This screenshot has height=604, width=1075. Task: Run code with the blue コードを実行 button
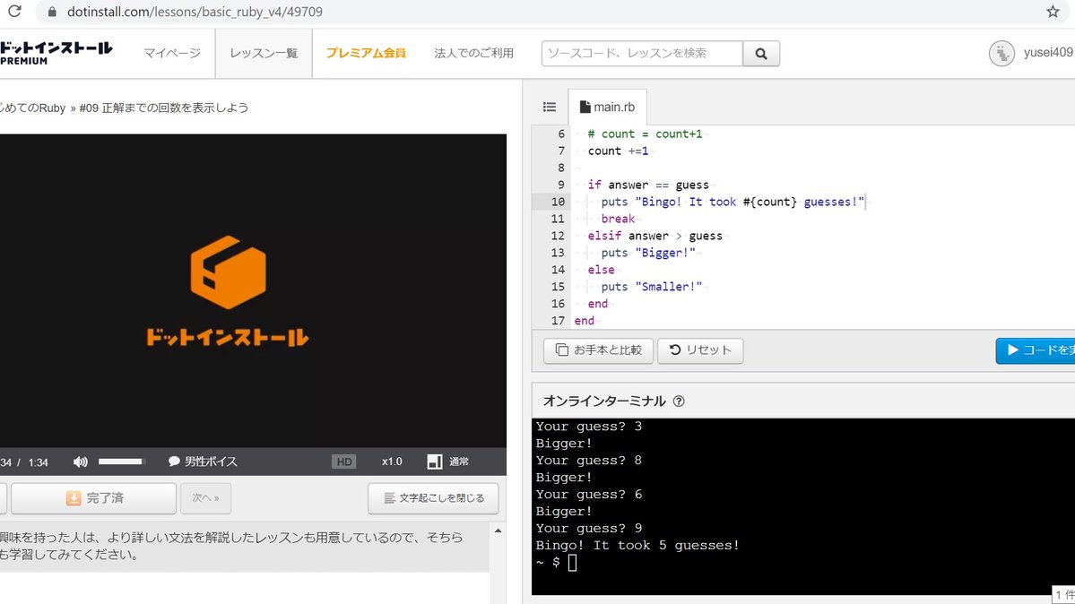tap(1036, 350)
